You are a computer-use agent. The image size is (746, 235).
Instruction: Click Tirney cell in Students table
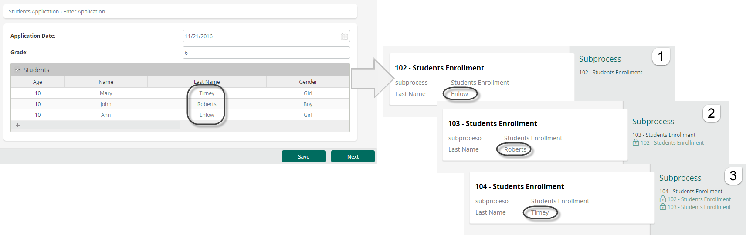coord(207,93)
